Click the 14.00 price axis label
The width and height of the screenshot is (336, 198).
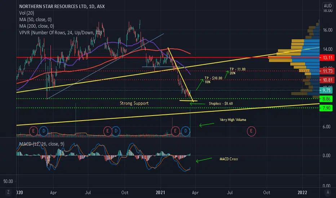[x=328, y=49]
